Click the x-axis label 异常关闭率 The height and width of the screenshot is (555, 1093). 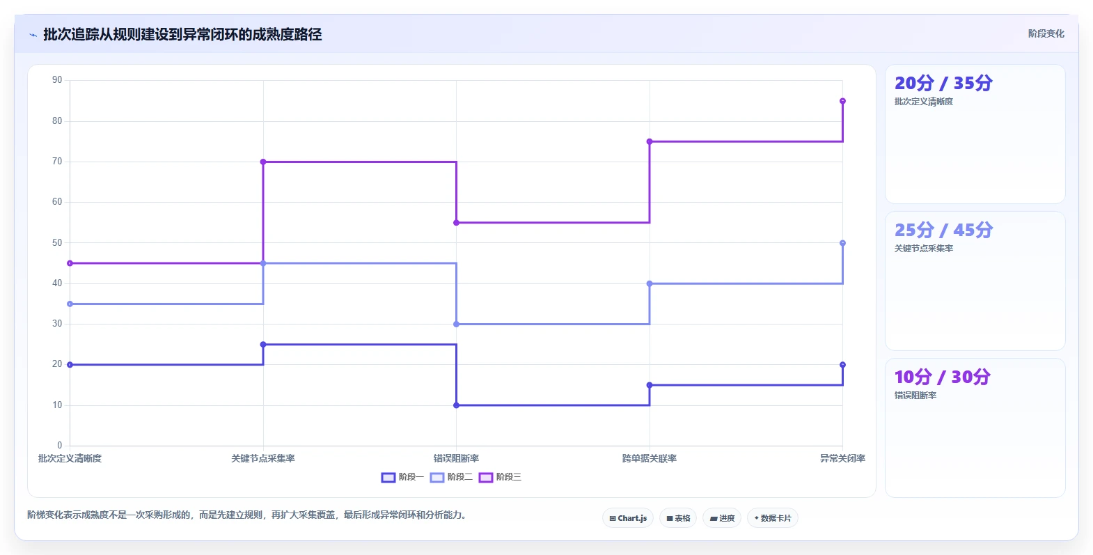click(842, 458)
